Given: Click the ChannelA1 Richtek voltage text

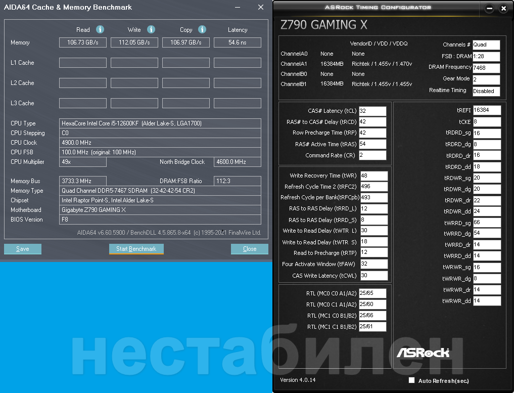Looking at the screenshot, I should [382, 64].
